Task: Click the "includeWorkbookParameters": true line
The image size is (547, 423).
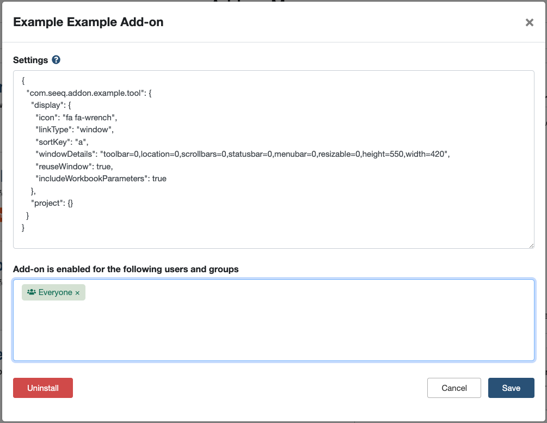Action: pyautogui.click(x=101, y=178)
